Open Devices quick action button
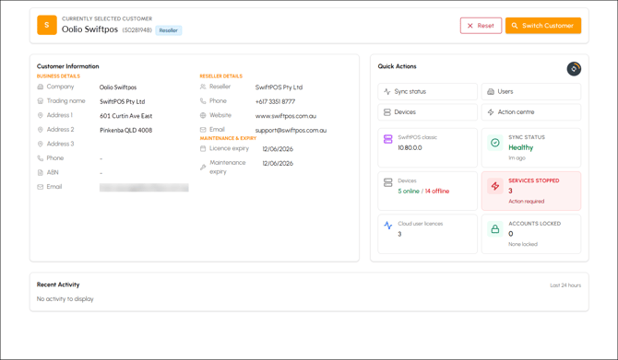Viewport: 618px width, 360px height. [427, 112]
